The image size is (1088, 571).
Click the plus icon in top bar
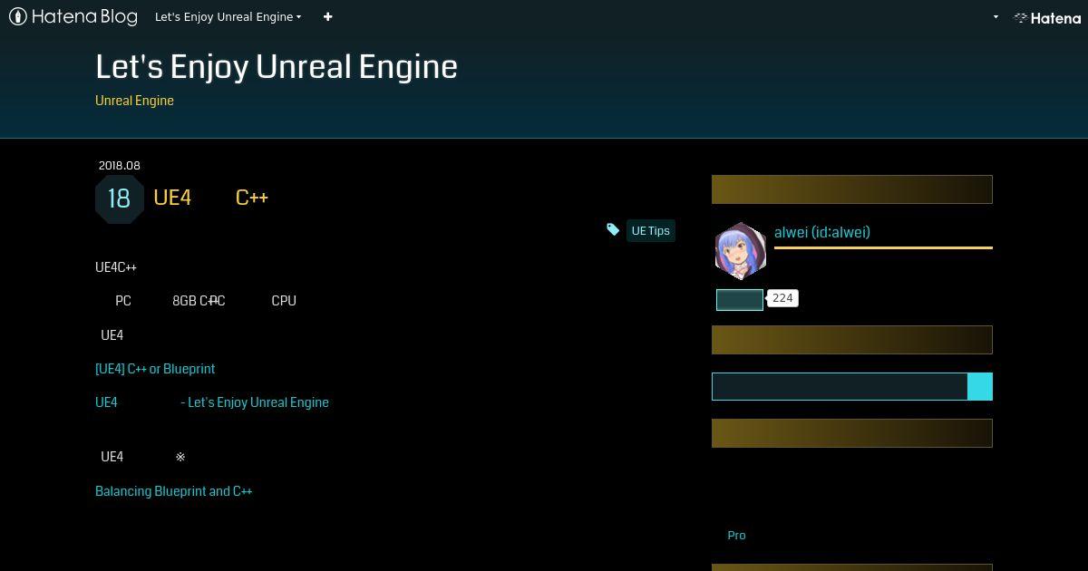tap(327, 16)
